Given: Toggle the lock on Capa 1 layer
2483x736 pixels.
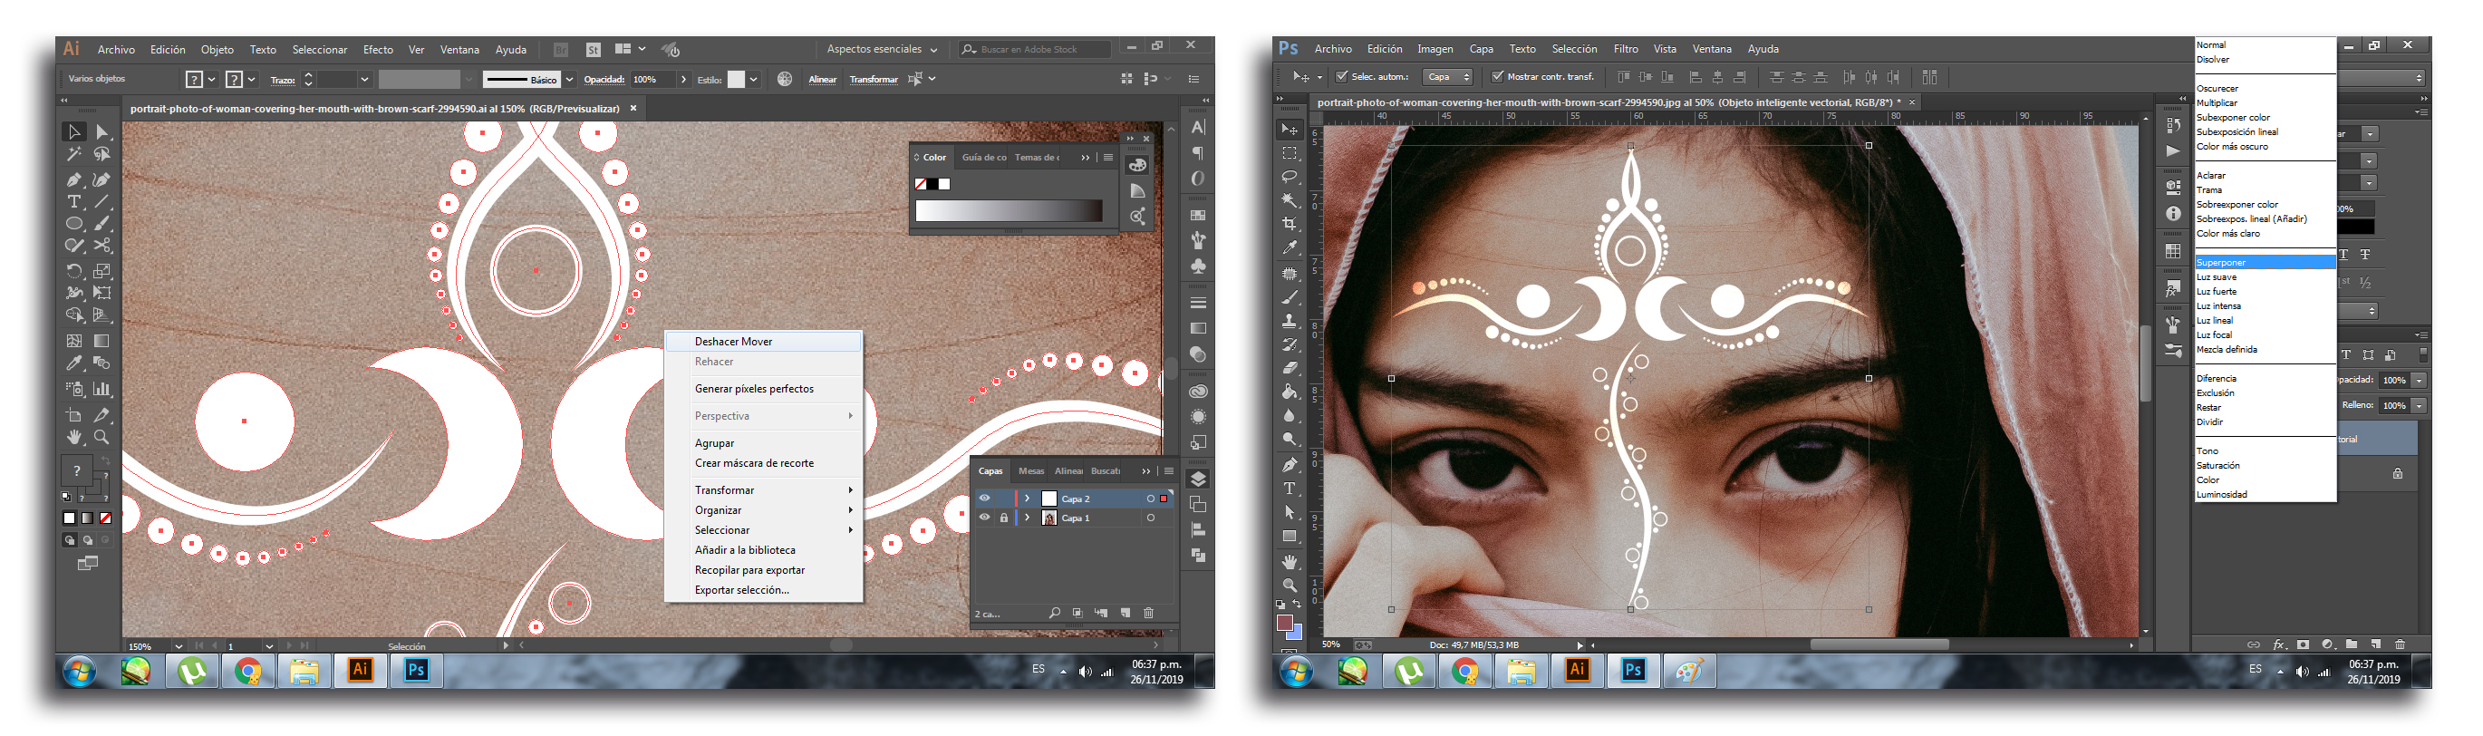Looking at the screenshot, I should tap(1003, 518).
